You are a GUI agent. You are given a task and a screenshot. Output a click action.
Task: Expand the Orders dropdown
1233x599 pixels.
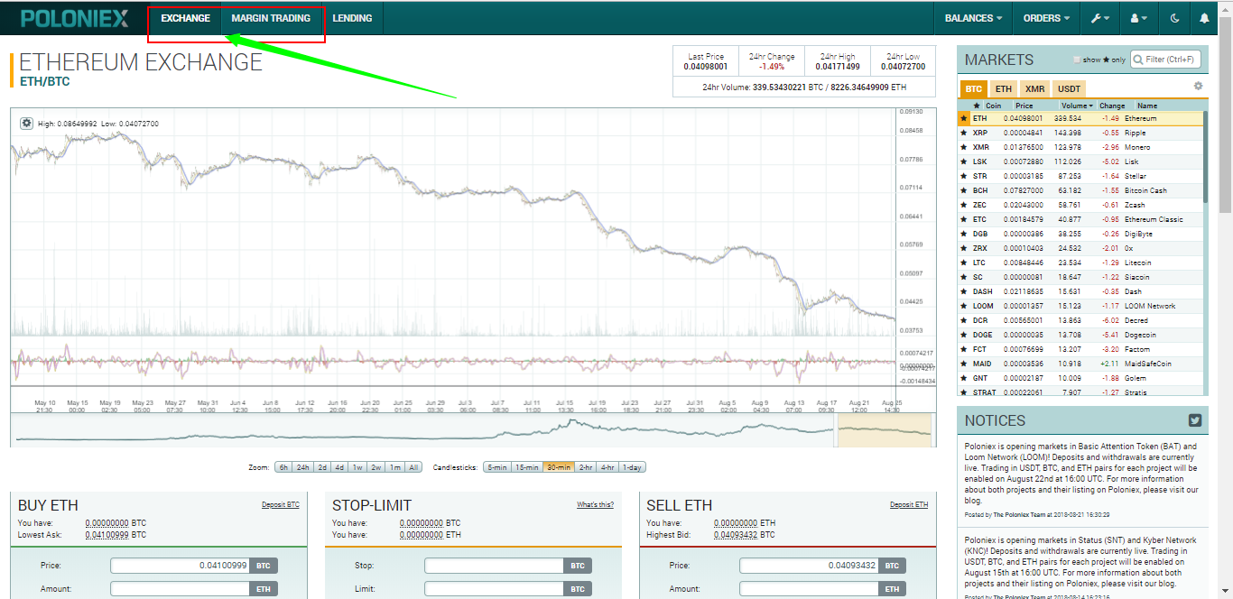pyautogui.click(x=1046, y=18)
